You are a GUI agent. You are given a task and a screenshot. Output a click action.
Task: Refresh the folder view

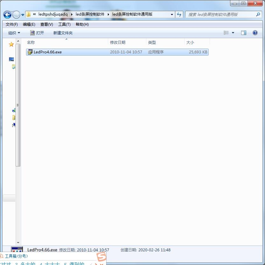[x=179, y=15]
